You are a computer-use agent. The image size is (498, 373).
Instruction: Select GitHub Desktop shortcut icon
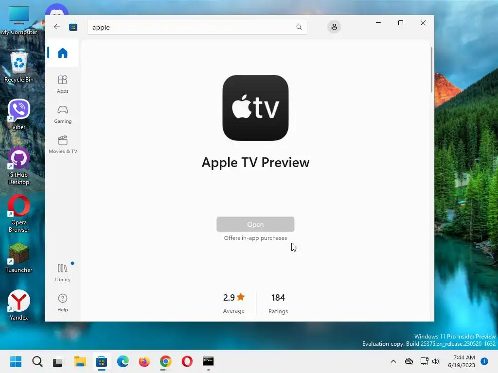click(x=19, y=166)
